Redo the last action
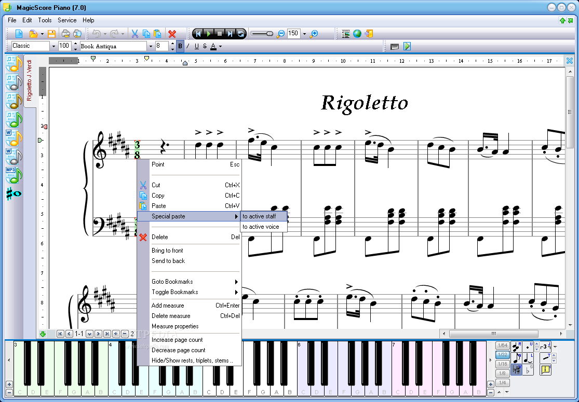 coord(114,34)
